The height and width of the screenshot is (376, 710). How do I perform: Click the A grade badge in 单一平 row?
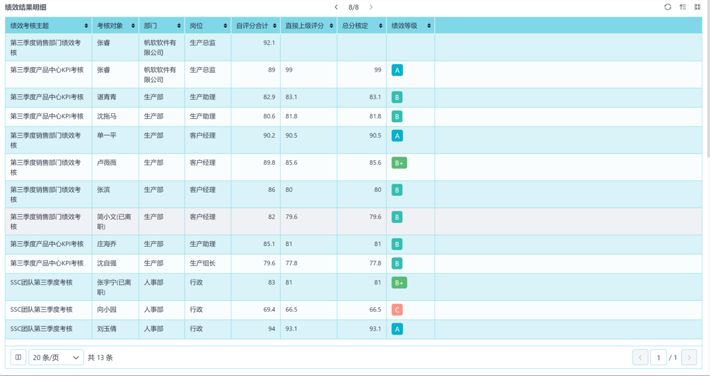397,135
